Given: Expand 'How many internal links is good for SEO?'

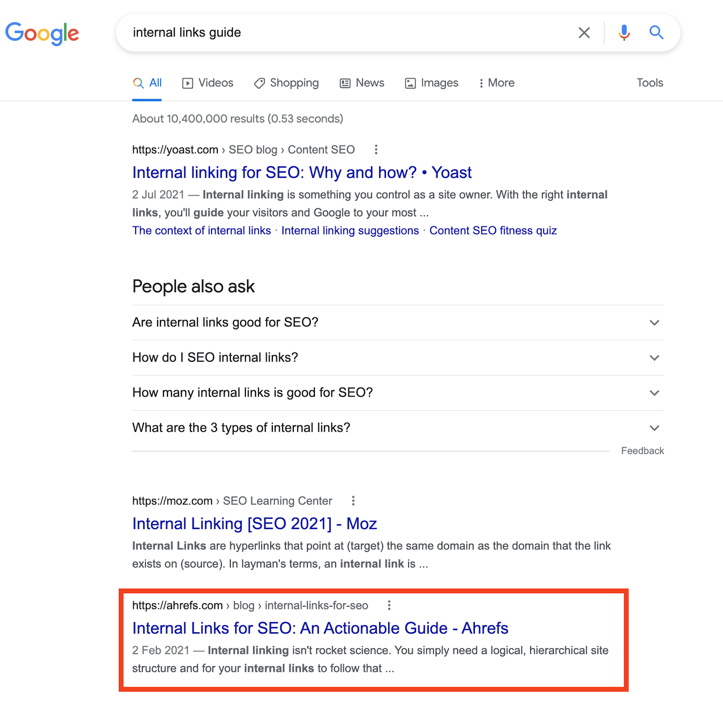Looking at the screenshot, I should coord(398,392).
